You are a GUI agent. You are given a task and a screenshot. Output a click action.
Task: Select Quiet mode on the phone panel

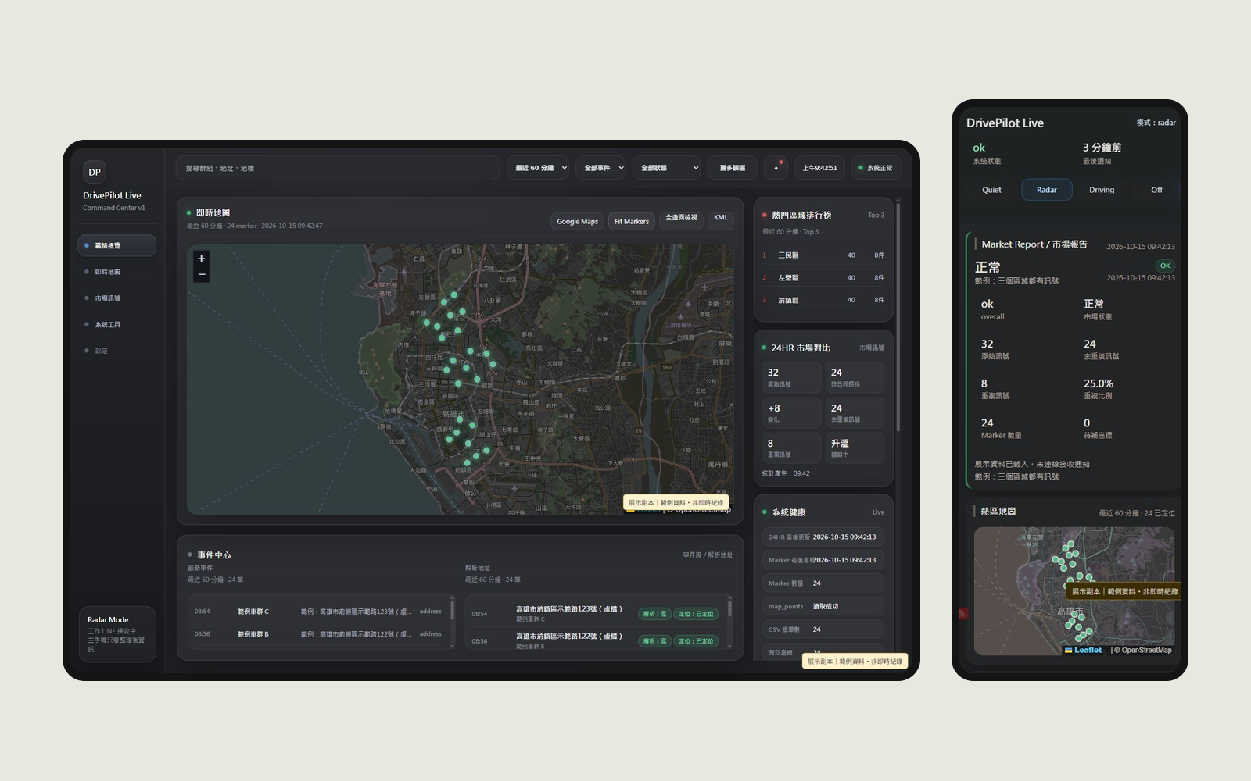click(991, 190)
